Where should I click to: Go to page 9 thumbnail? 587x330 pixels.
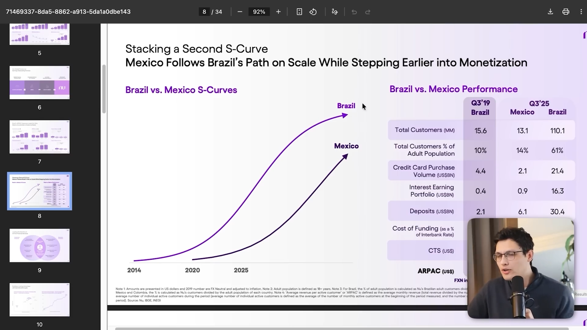pyautogui.click(x=39, y=245)
